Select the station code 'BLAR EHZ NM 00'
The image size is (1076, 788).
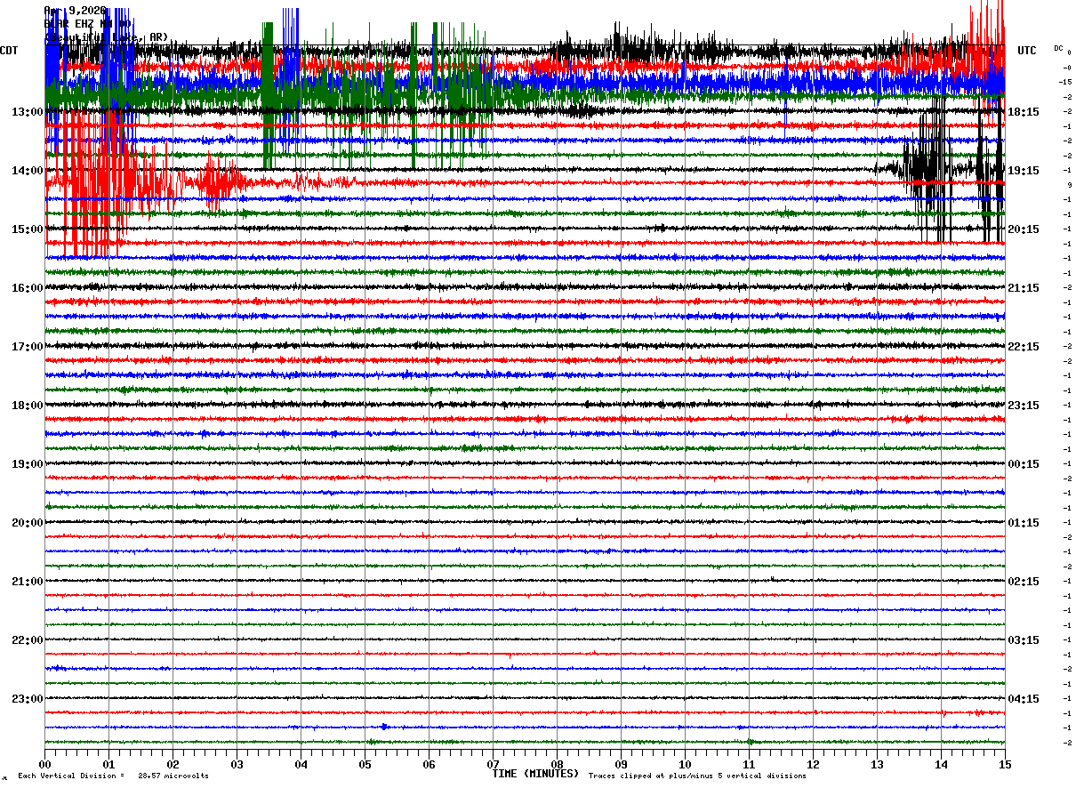[89, 24]
